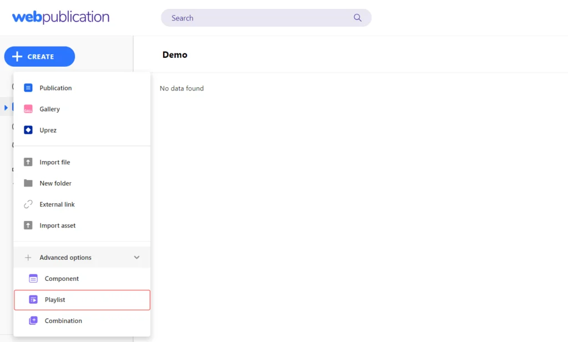This screenshot has height=342, width=568.
Task: Select Import file in the menu
Action: (82, 162)
